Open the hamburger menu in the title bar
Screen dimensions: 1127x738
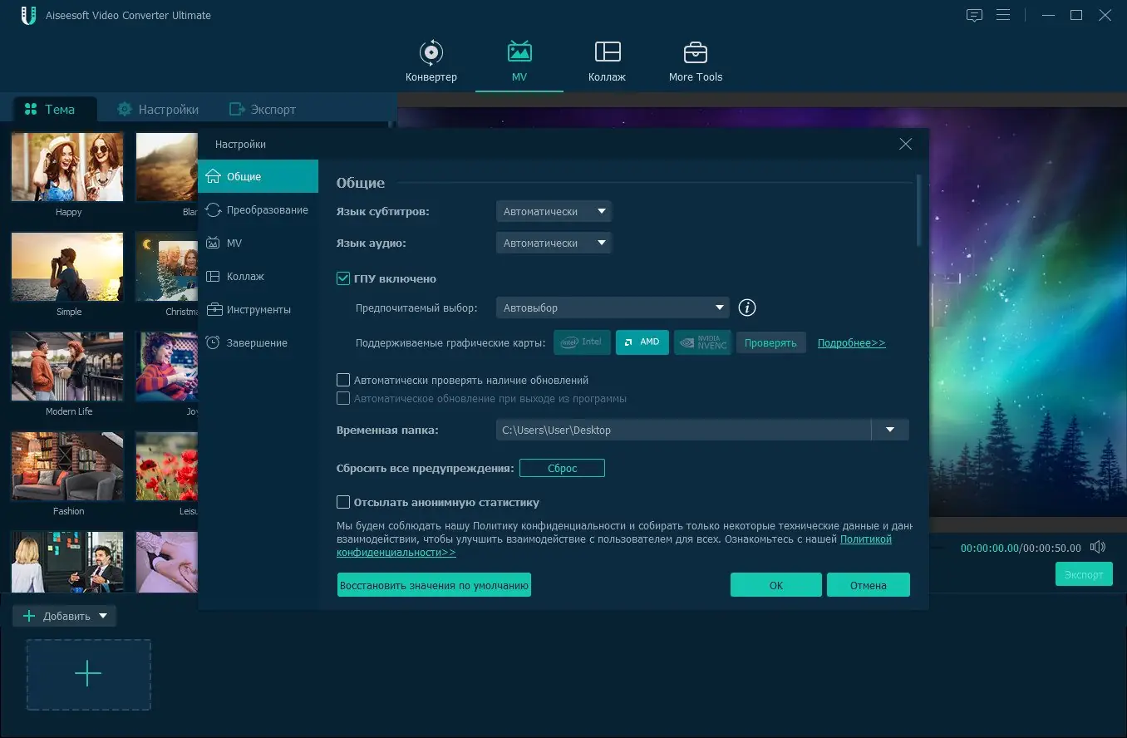click(x=1003, y=15)
